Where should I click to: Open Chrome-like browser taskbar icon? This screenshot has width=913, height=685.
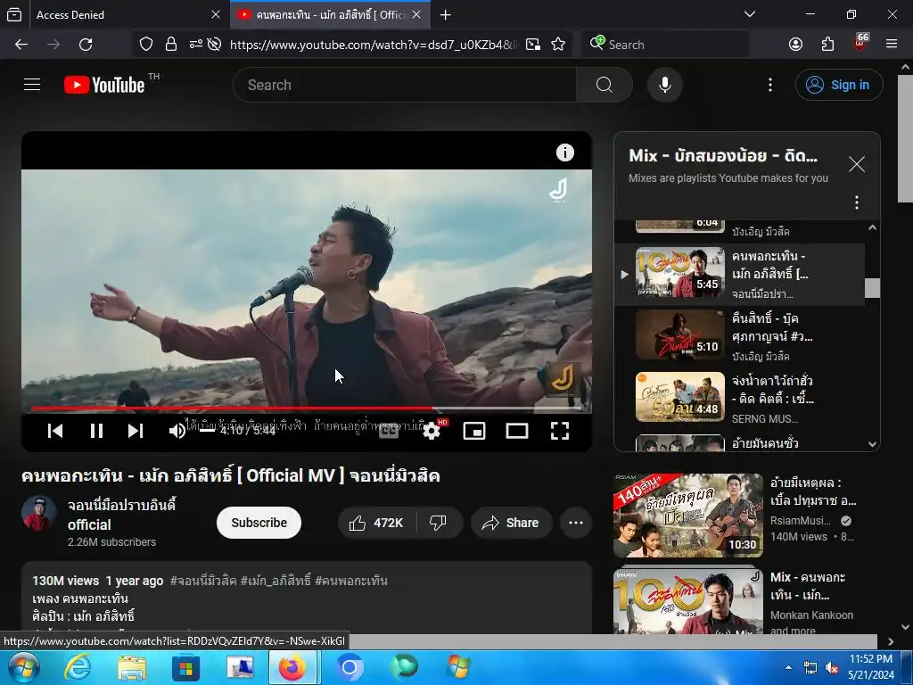coord(350,667)
